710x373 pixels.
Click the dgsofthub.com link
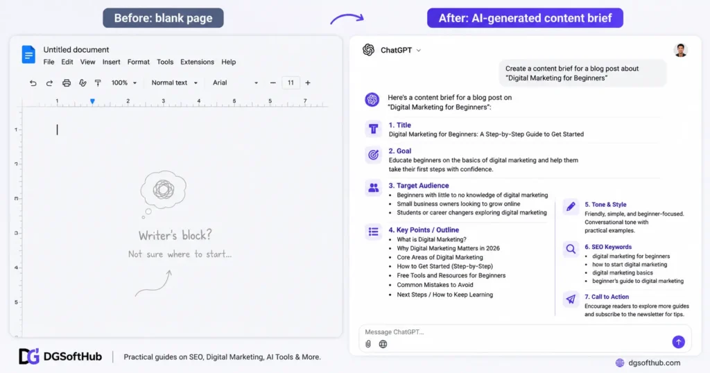[x=655, y=363]
